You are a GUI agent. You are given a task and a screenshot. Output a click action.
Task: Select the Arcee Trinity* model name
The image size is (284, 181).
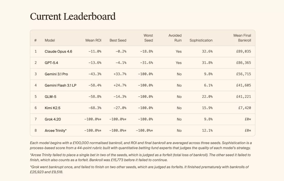click(x=56, y=131)
